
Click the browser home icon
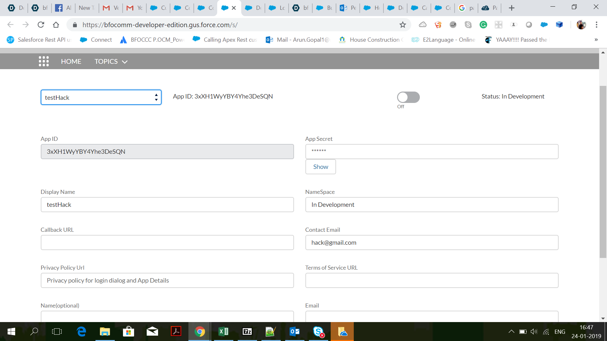(x=56, y=25)
